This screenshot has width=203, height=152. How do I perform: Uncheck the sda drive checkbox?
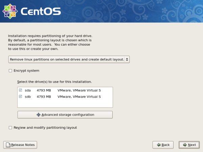21,90
